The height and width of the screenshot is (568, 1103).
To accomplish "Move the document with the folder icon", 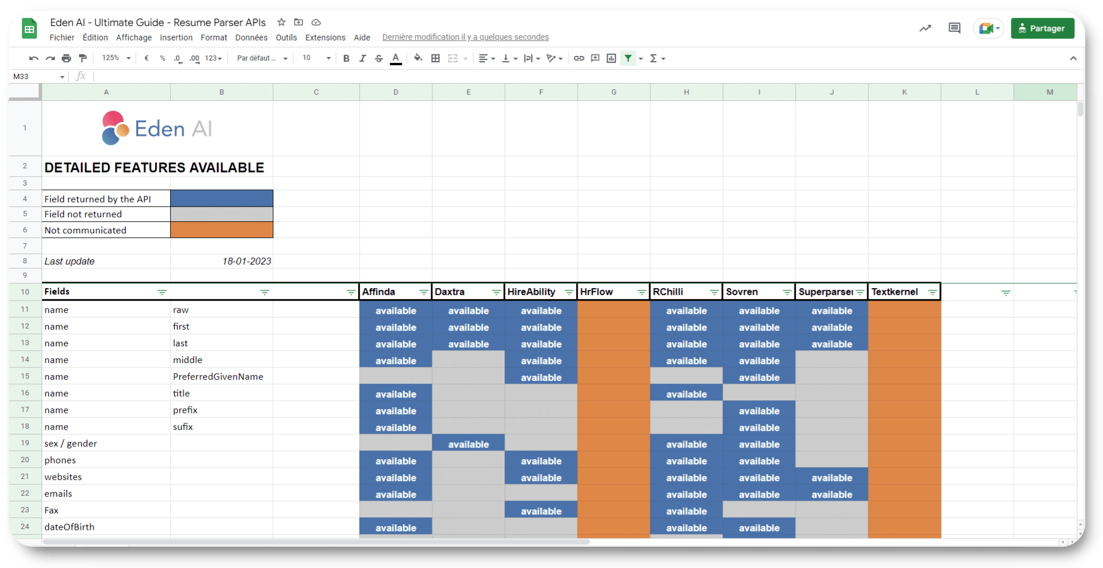I will click(x=298, y=22).
